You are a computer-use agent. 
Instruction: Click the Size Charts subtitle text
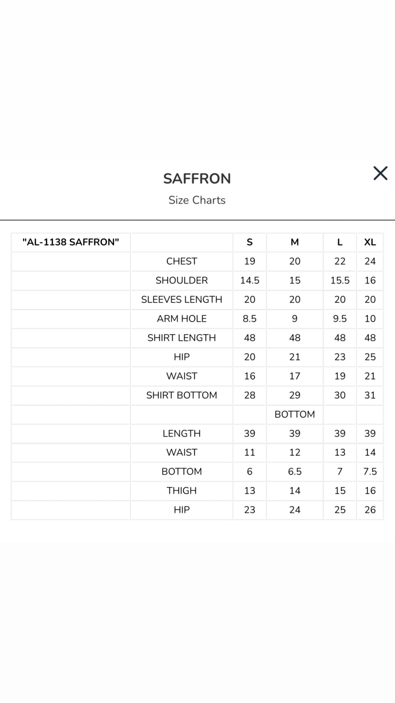(197, 200)
